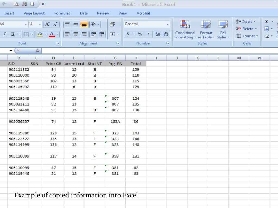Apply Comma Style
Image resolution: width=278 pixels, height=208 pixels.
149,34
